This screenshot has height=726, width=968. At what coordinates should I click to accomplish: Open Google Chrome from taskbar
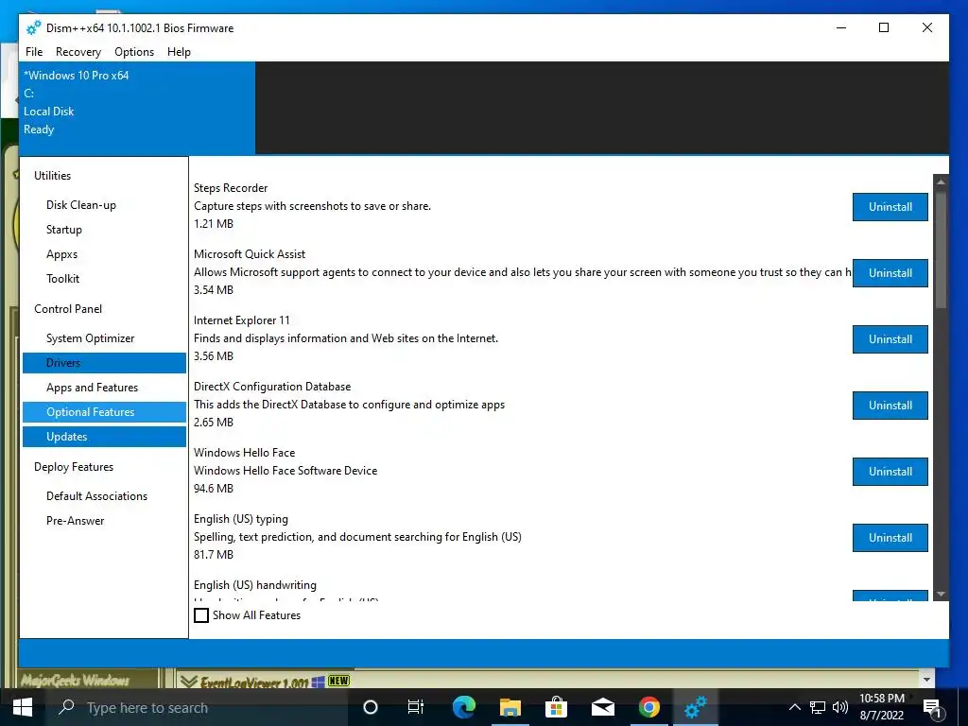pyautogui.click(x=648, y=707)
